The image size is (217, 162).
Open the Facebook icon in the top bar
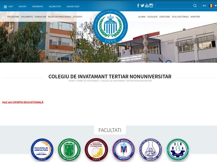138,5
